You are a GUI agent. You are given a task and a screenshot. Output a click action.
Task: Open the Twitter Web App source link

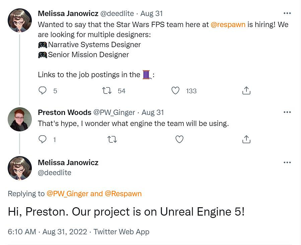(122, 232)
